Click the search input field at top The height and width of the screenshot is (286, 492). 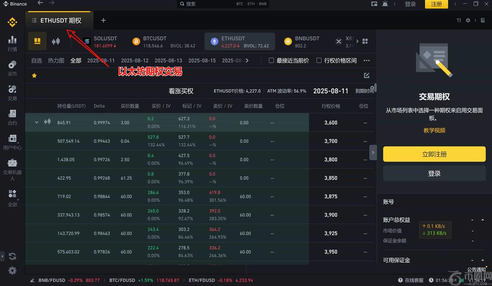209,4
